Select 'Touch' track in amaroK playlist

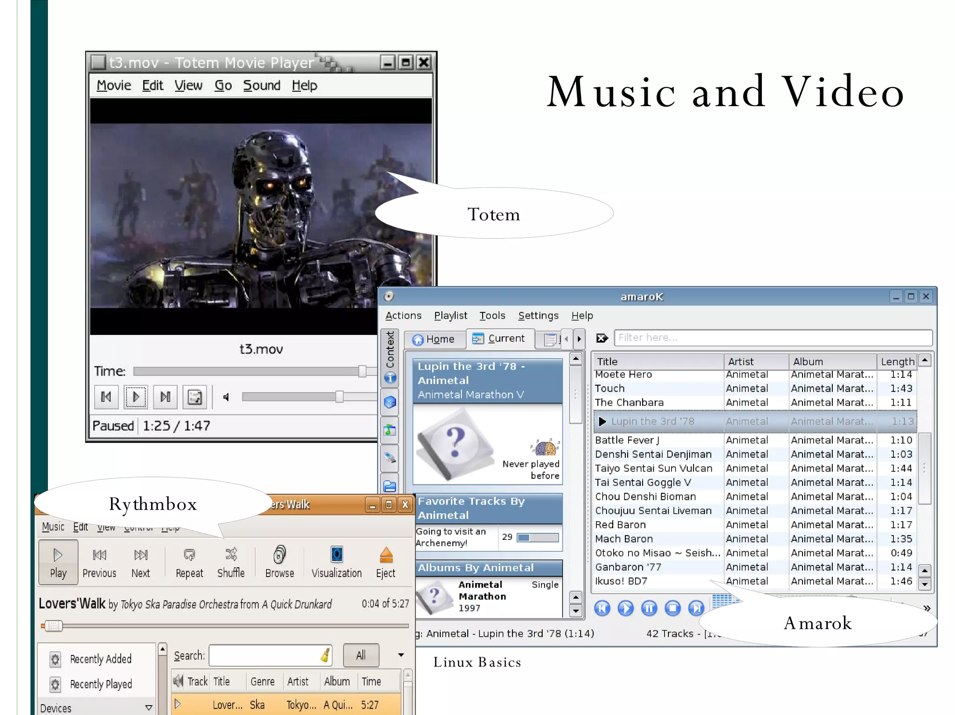755,388
